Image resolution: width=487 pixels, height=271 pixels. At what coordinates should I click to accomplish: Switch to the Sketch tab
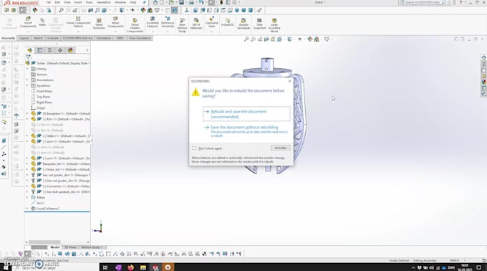(38, 38)
